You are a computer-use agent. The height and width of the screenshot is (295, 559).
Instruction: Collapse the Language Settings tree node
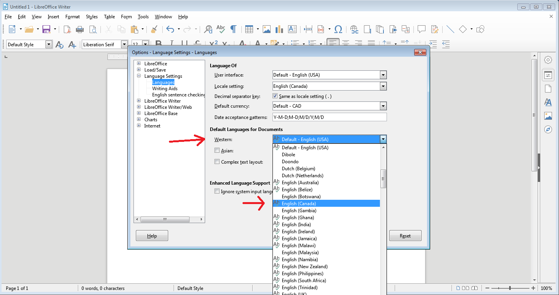click(x=139, y=76)
